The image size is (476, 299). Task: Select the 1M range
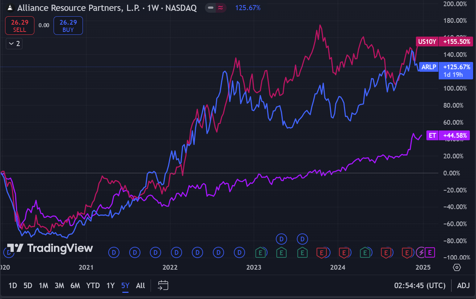coord(43,286)
